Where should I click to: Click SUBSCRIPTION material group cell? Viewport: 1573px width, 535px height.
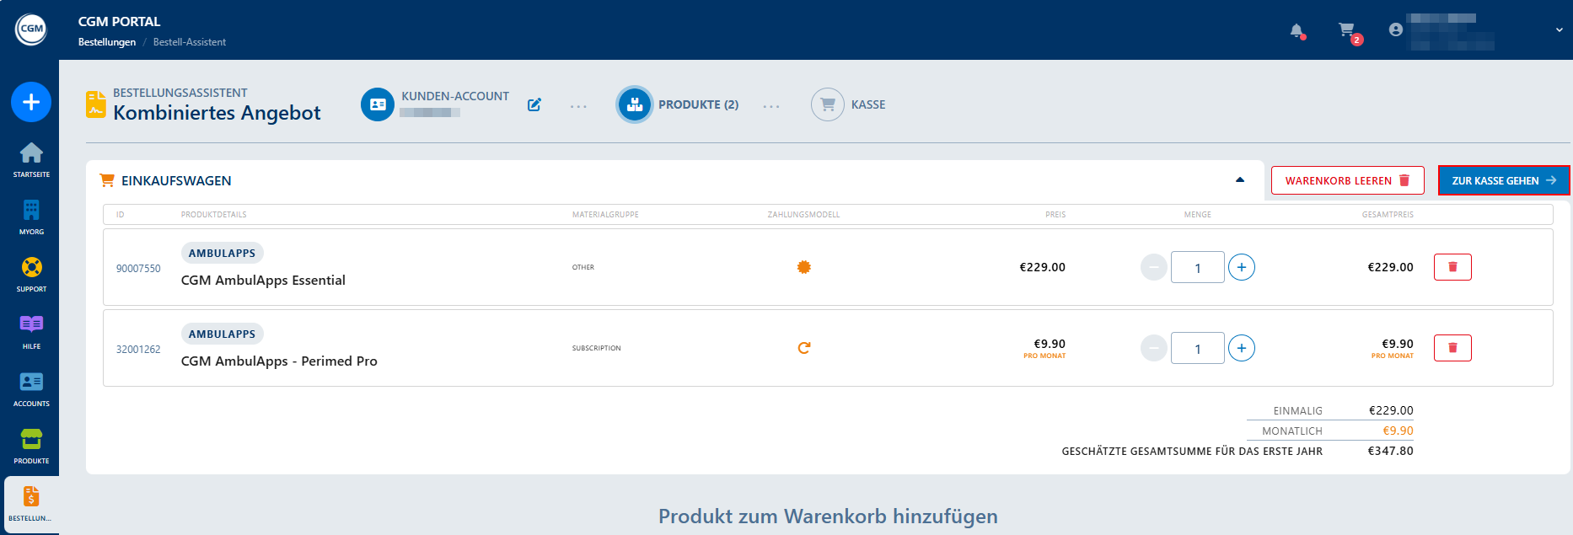pyautogui.click(x=597, y=348)
